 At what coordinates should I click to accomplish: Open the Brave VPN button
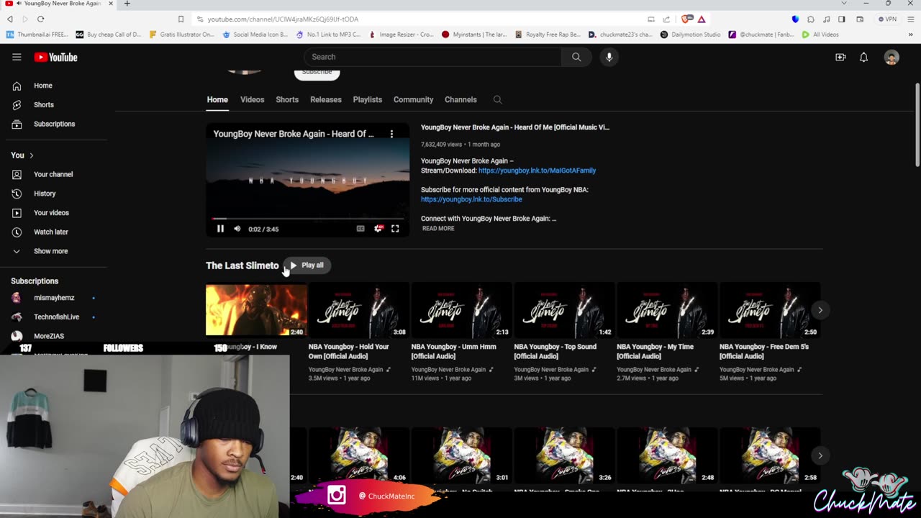point(888,19)
